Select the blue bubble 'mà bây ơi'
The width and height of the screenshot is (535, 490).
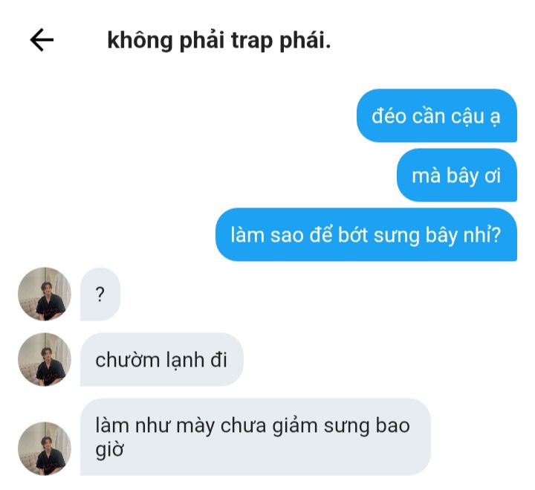pyautogui.click(x=457, y=175)
